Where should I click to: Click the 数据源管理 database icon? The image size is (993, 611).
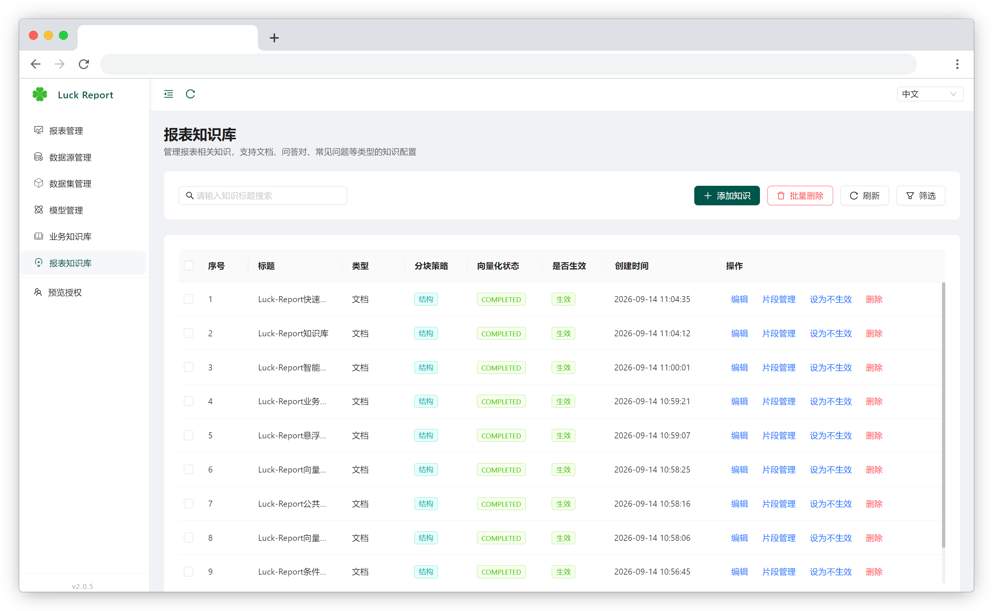(38, 157)
